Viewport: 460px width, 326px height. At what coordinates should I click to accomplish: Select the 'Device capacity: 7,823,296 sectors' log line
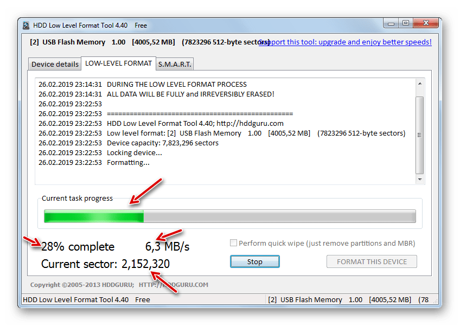pyautogui.click(x=163, y=143)
